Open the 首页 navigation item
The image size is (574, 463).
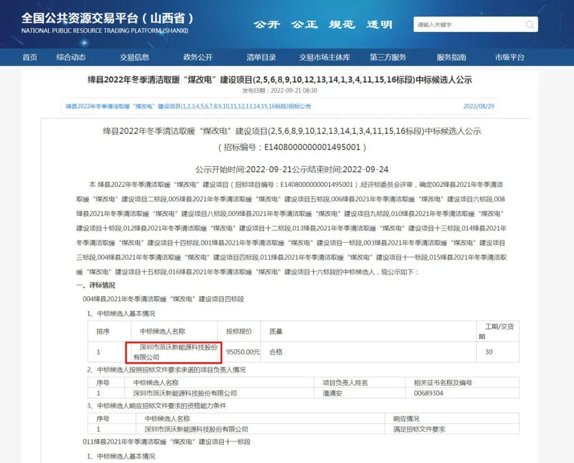tap(30, 57)
